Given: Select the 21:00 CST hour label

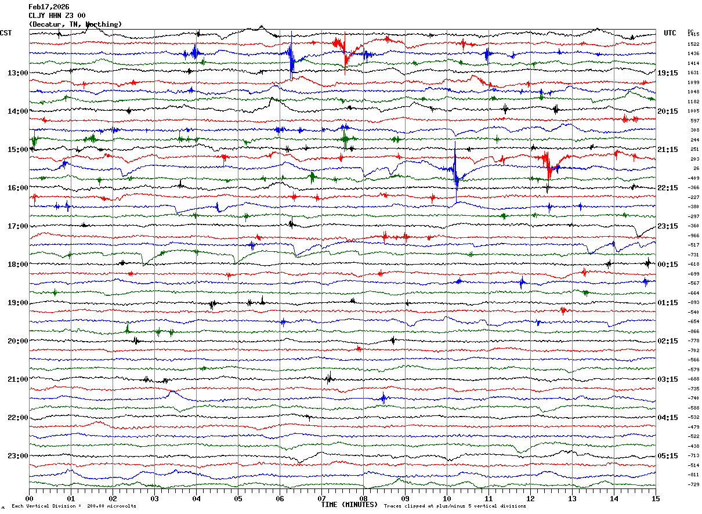Looking at the screenshot, I should coord(17,379).
